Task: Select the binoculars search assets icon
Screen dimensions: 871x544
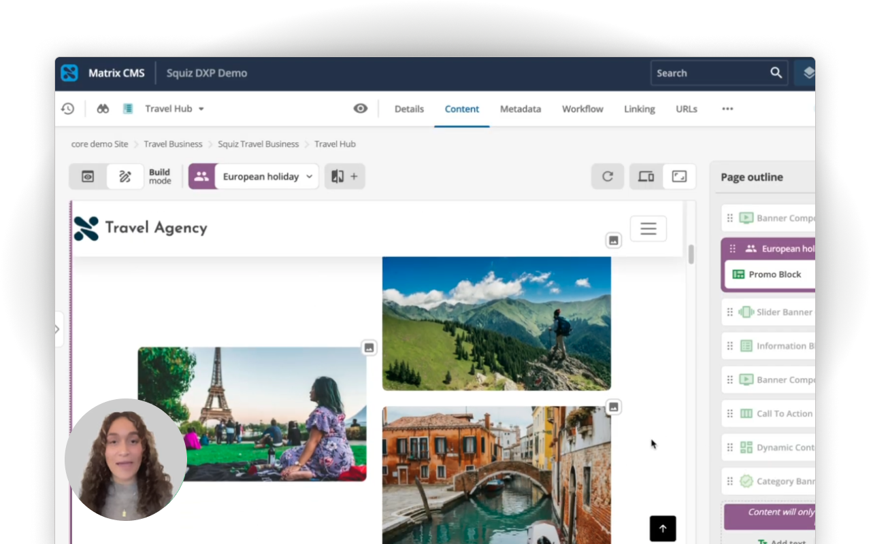Action: point(102,108)
